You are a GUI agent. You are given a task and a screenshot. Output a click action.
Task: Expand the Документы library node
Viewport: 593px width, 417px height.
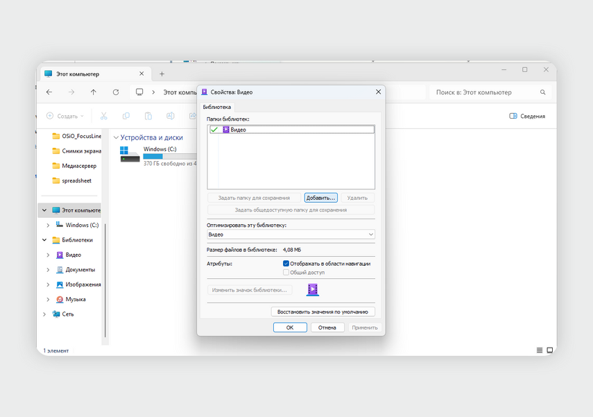click(x=48, y=269)
